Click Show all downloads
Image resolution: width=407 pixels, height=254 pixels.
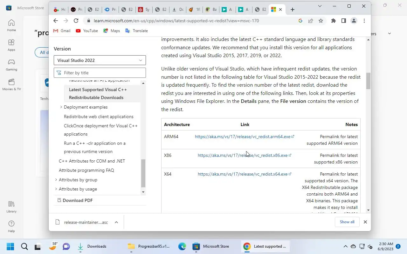click(x=347, y=222)
